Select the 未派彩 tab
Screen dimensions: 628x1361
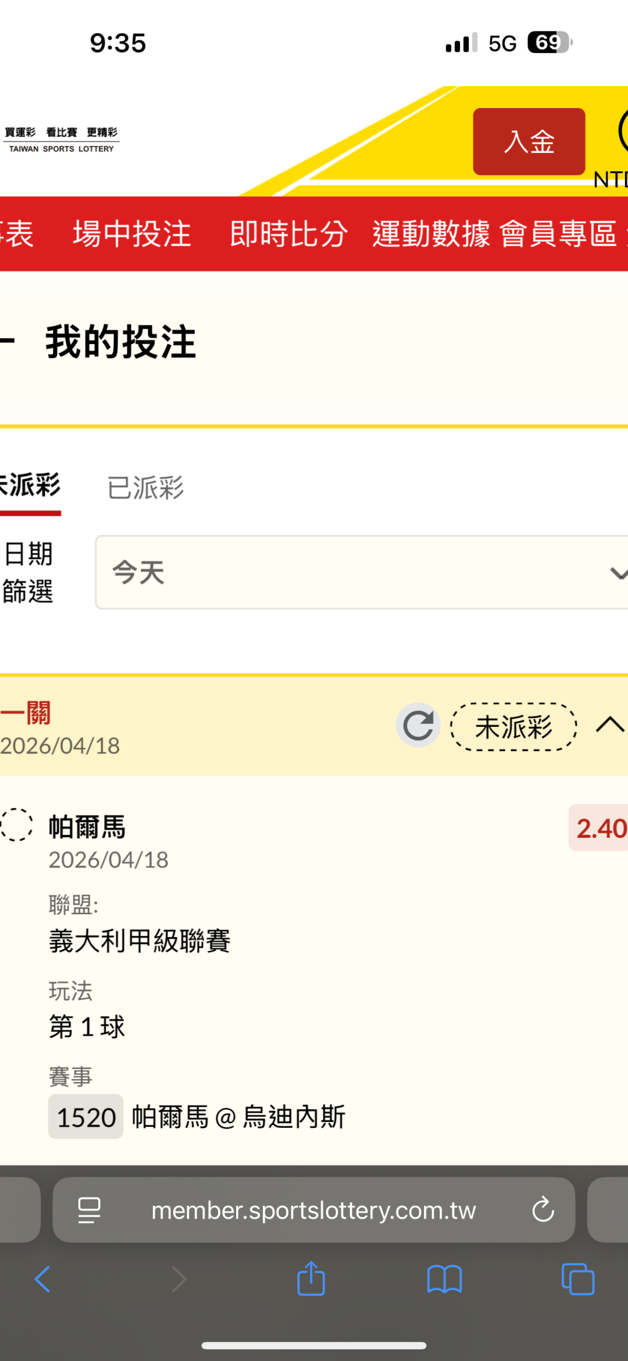click(x=30, y=486)
